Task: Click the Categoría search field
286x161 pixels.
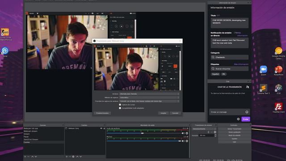Action: [x=229, y=57]
